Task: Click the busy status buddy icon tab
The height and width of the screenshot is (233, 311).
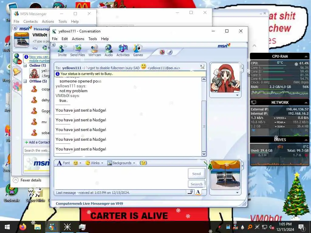Action: coord(17,59)
